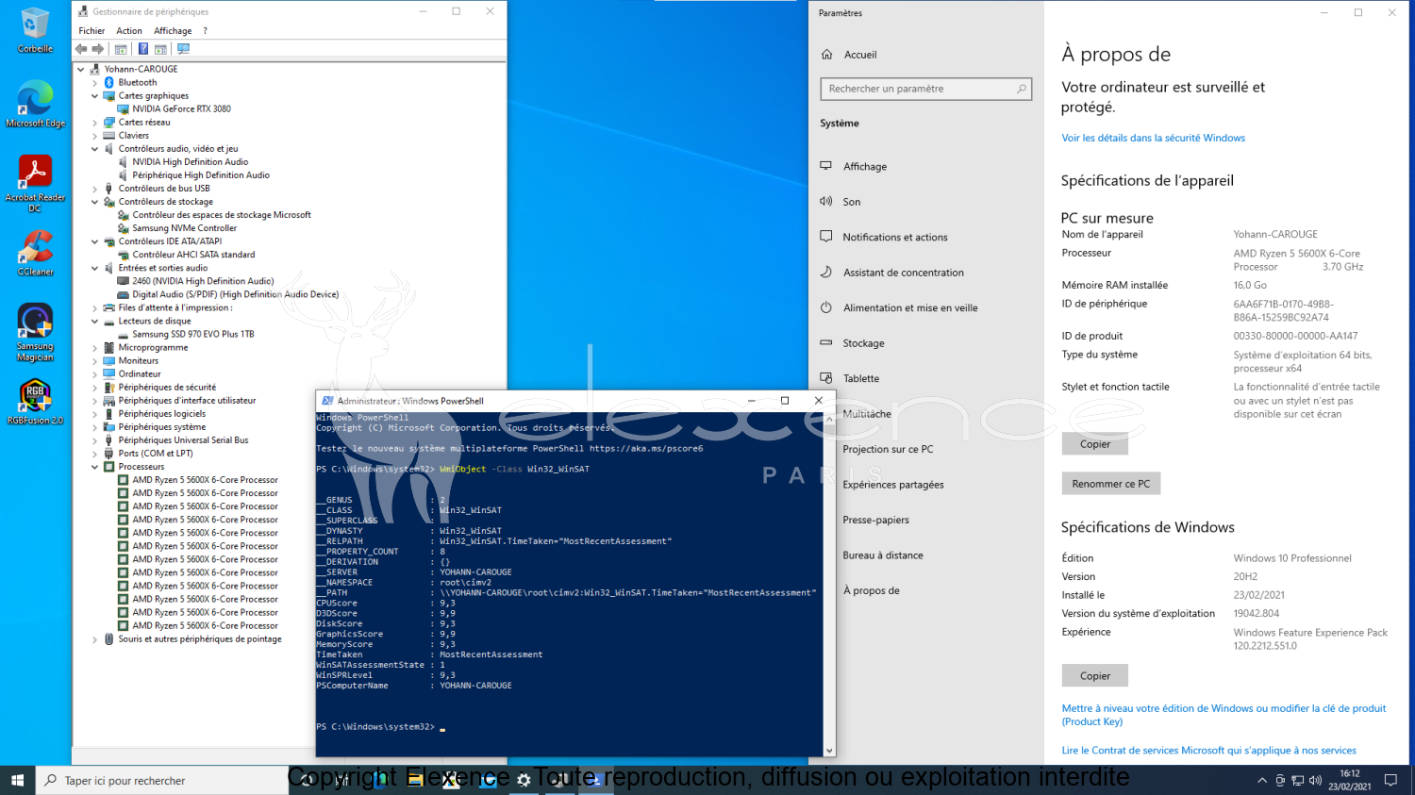Click Copier under Spécifications de Windows

pos(1095,676)
